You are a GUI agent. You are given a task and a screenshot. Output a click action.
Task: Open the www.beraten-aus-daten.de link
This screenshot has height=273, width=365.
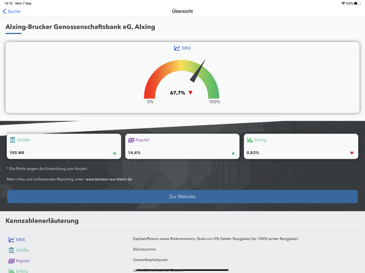tap(108, 179)
